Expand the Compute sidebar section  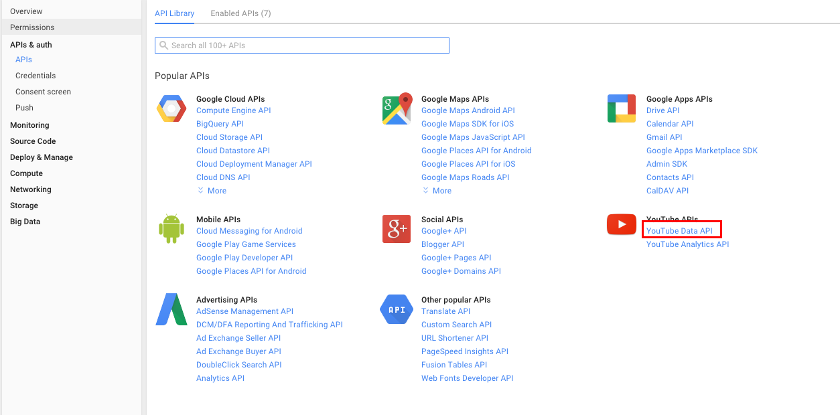(x=26, y=173)
